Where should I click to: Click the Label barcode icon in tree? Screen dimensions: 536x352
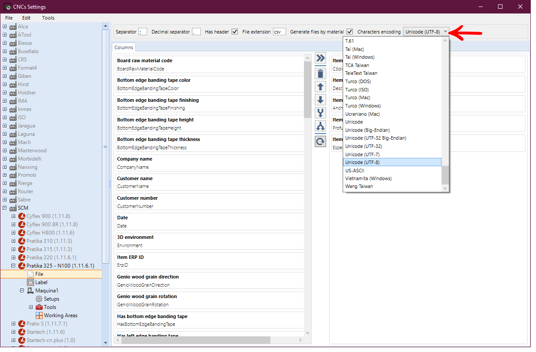coord(30,282)
